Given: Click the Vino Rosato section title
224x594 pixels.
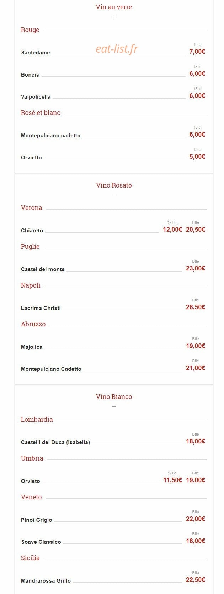Looking at the screenshot, I should click(x=114, y=185).
